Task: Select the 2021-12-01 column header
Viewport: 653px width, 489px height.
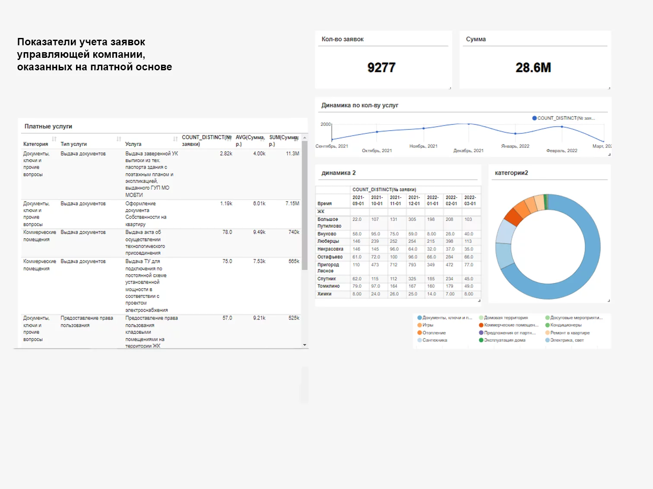Action: 414,201
